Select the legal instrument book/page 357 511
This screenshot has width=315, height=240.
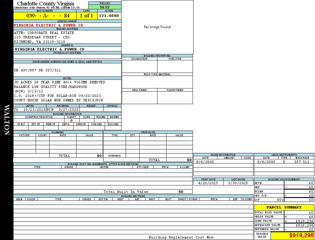click(x=301, y=162)
